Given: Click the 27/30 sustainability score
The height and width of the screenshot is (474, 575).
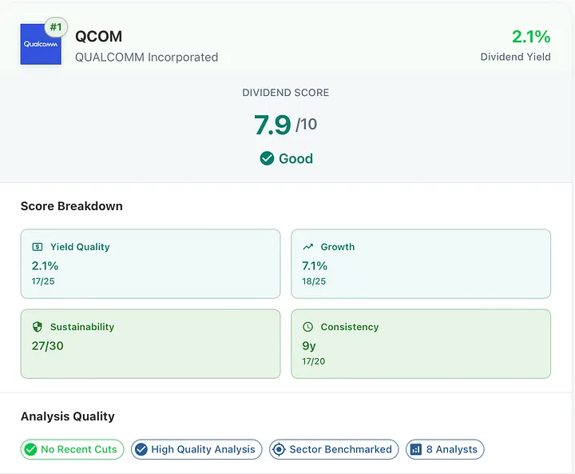Looking at the screenshot, I should coord(47,345).
